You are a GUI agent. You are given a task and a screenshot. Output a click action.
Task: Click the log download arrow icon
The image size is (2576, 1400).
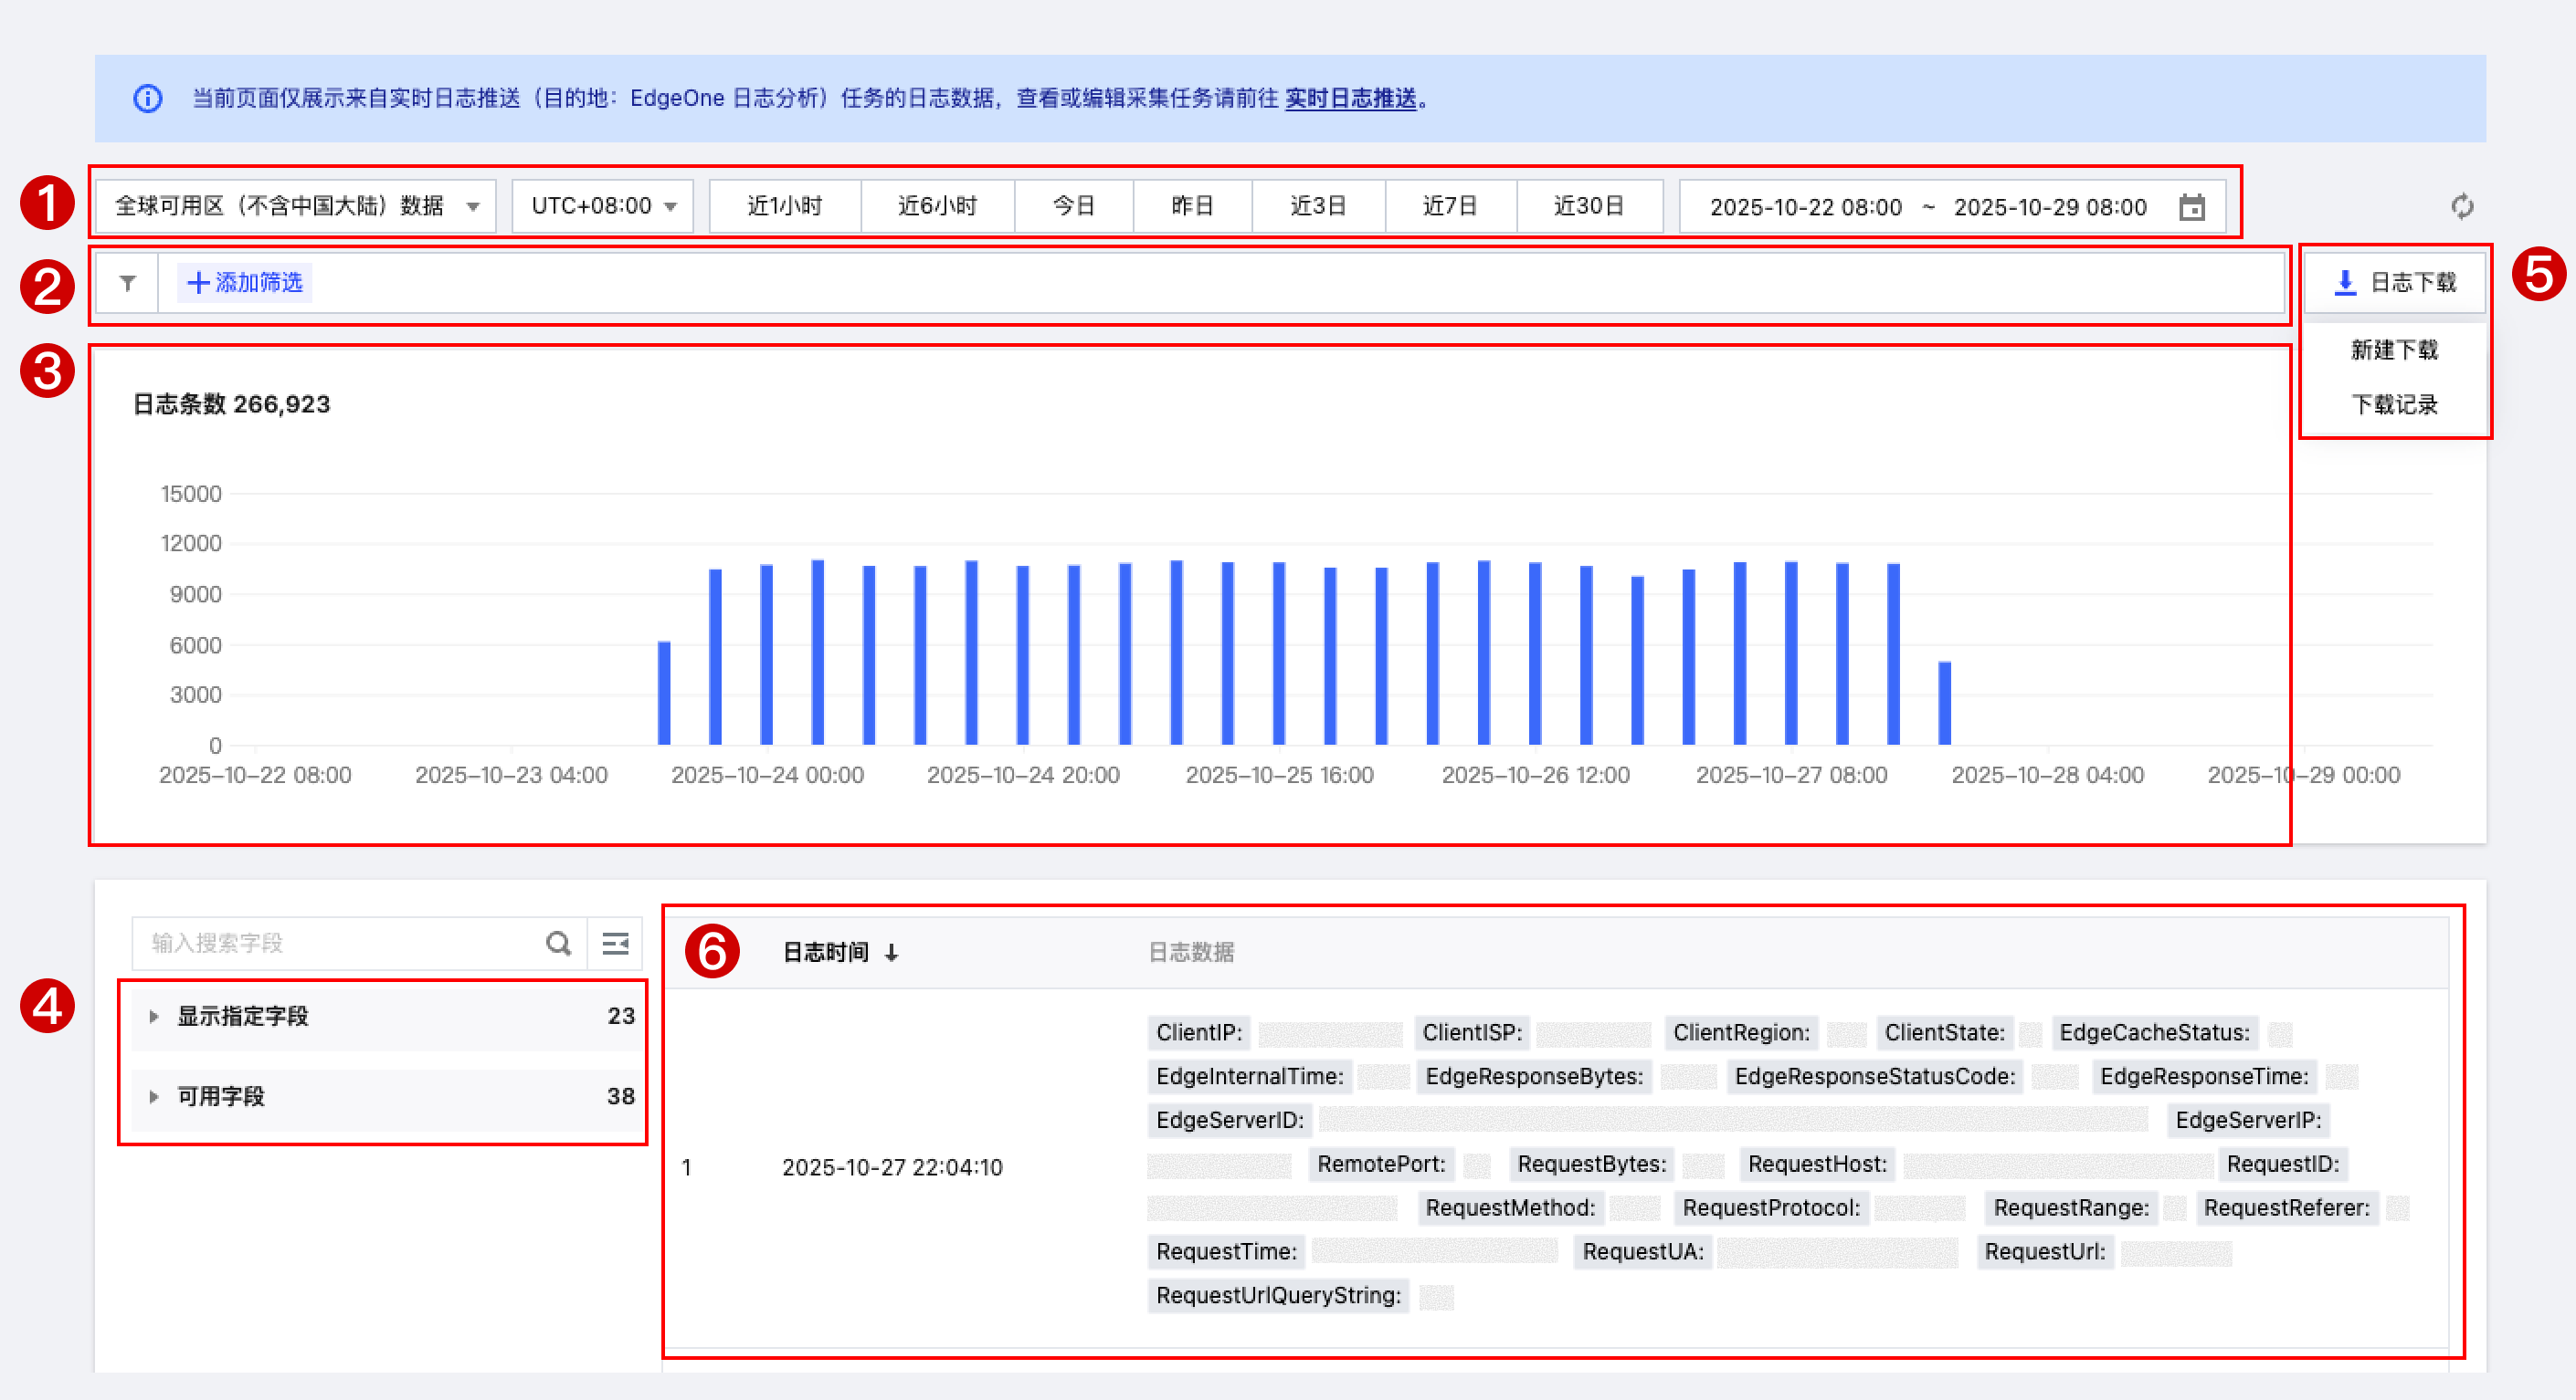point(2344,283)
